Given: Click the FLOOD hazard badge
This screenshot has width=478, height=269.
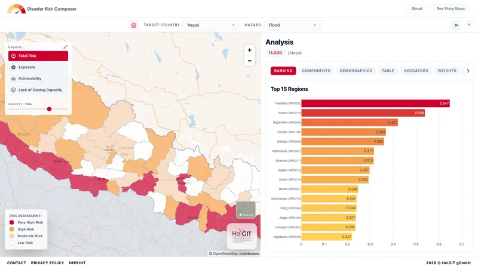Looking at the screenshot, I should [275, 53].
